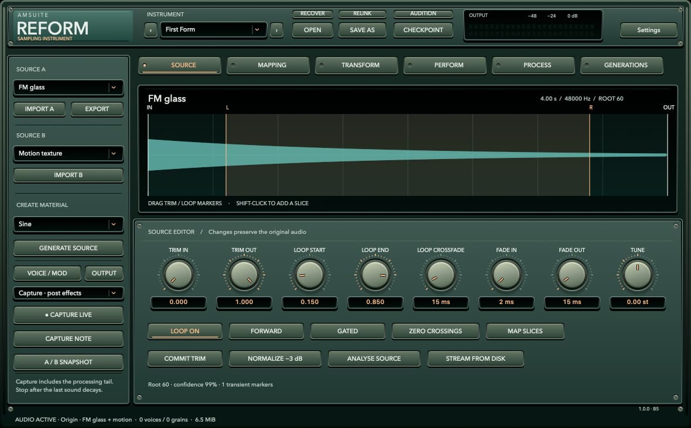Click the TRIM OUT knob
The image size is (691, 428).
pos(244,274)
